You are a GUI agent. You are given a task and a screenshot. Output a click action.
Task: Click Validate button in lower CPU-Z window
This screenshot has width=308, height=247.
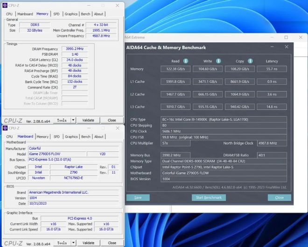pos(88,243)
